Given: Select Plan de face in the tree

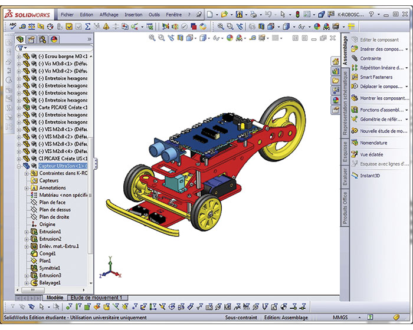Looking at the screenshot, I should click(54, 202).
